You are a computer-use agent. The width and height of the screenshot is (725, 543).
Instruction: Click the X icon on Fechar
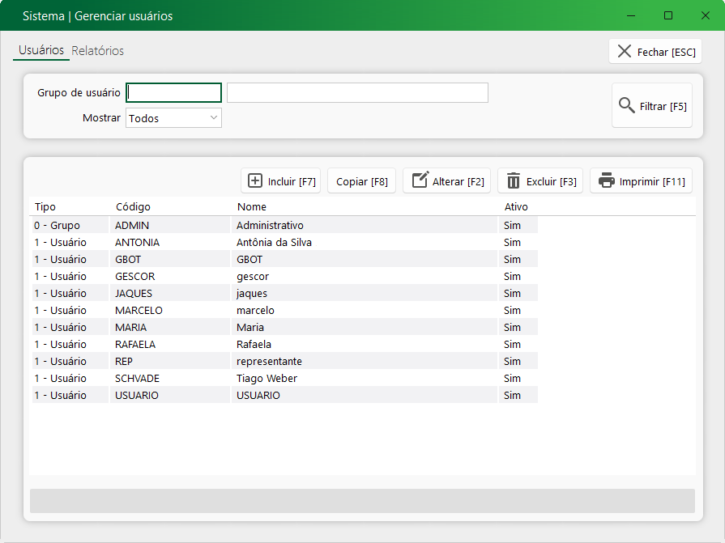(x=625, y=52)
